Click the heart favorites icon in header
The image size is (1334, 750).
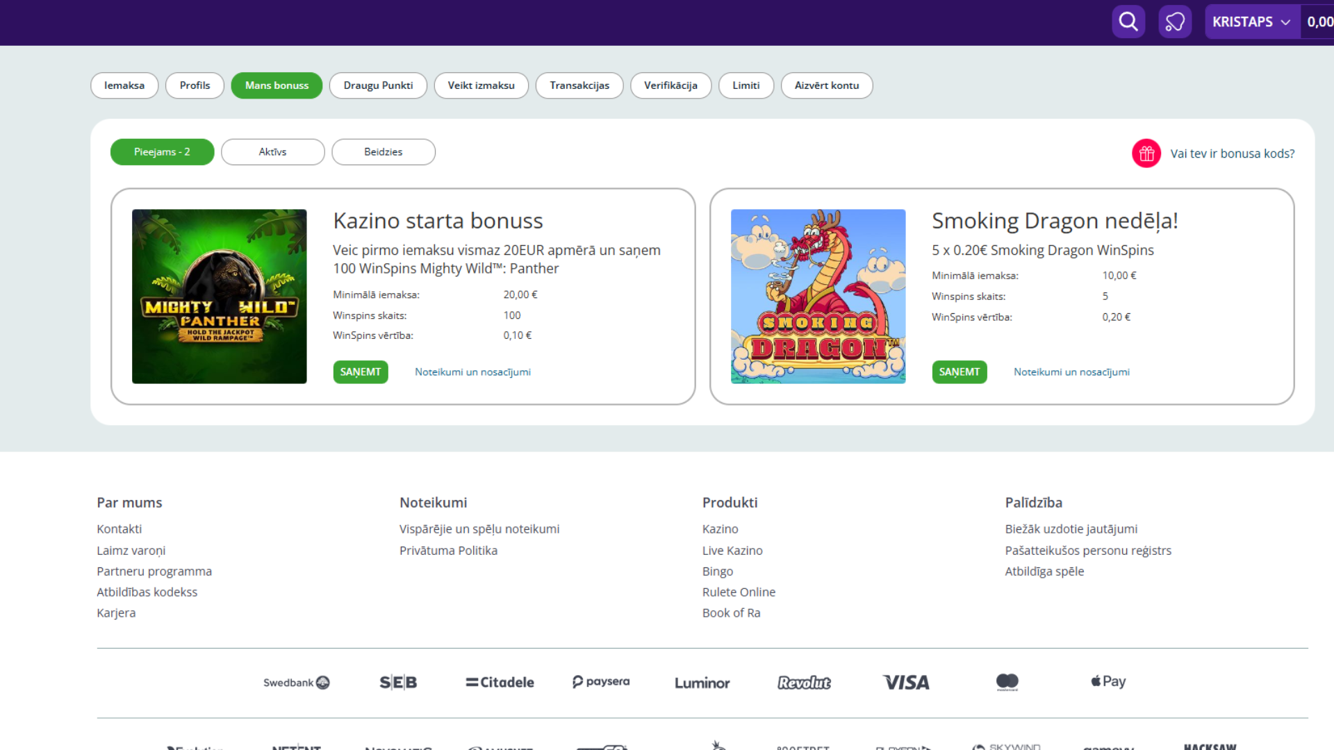(x=1175, y=22)
